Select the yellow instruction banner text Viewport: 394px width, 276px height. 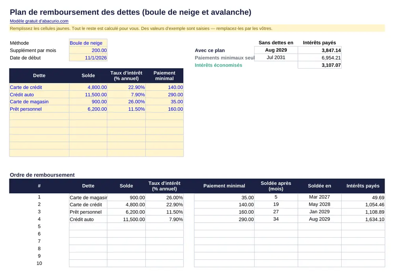pyautogui.click(x=141, y=28)
